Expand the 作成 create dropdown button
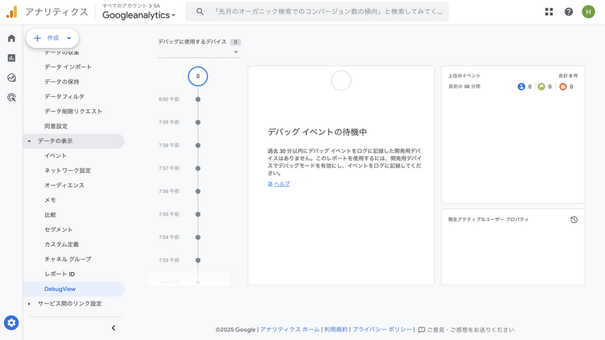 53,38
